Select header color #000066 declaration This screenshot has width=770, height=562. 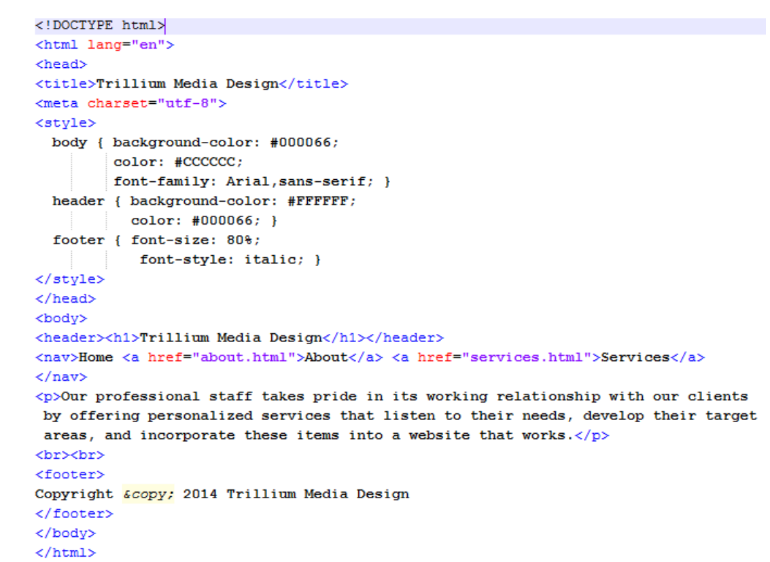[x=195, y=221]
